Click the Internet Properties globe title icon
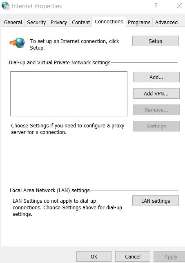This screenshot has width=185, height=263. click(x=5, y=6)
